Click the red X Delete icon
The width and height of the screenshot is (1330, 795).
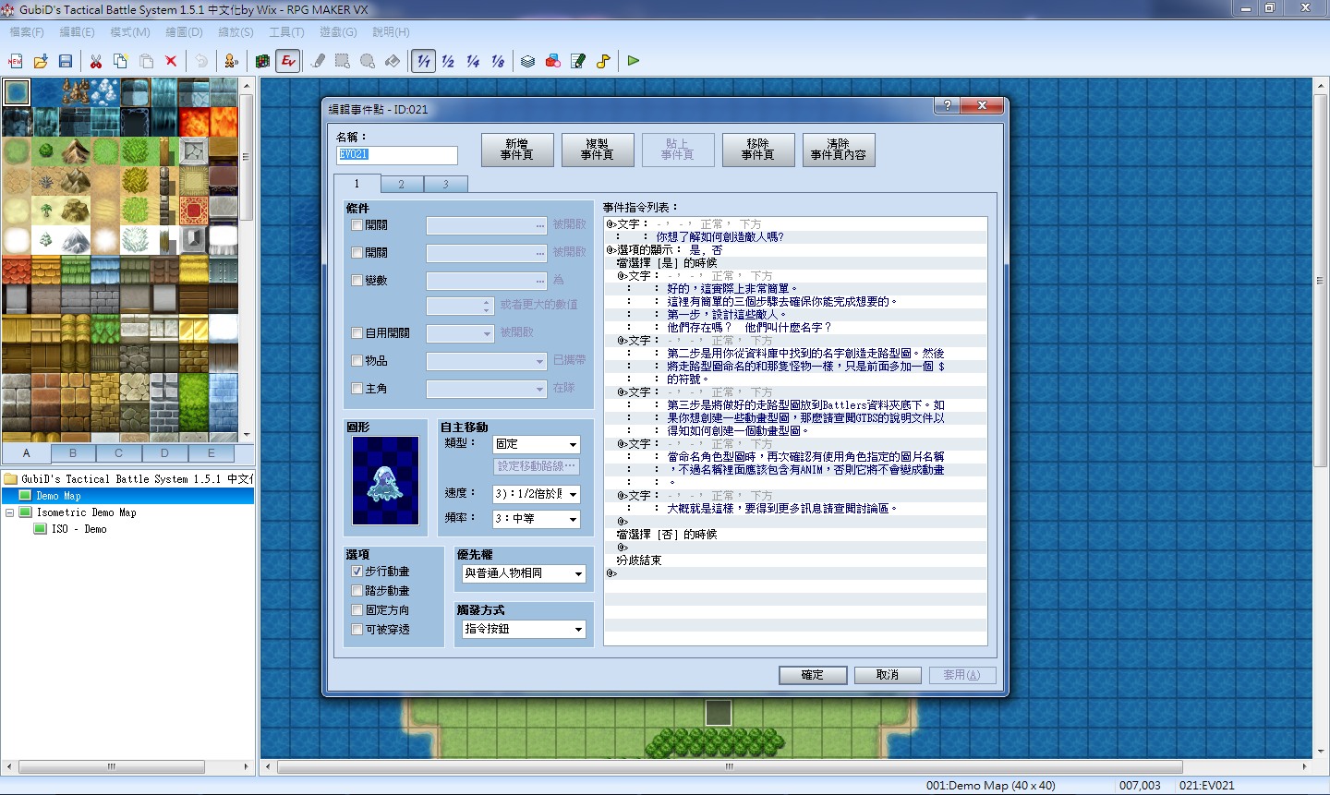[171, 61]
